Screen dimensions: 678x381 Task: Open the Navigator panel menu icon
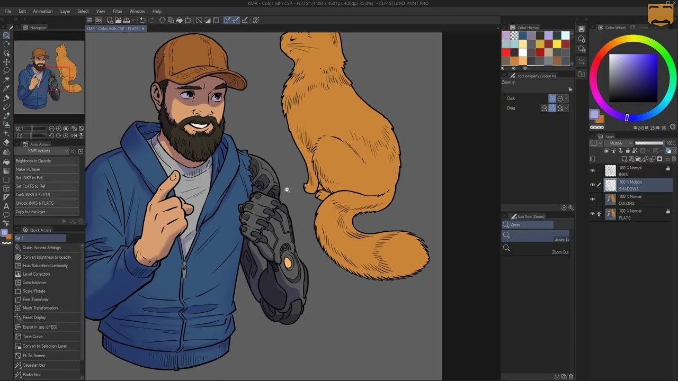17,27
